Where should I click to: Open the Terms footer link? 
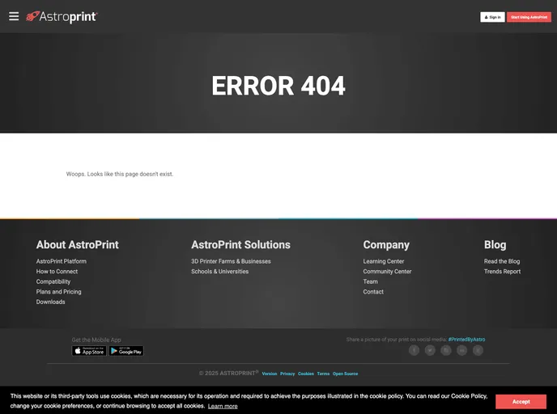coord(323,374)
